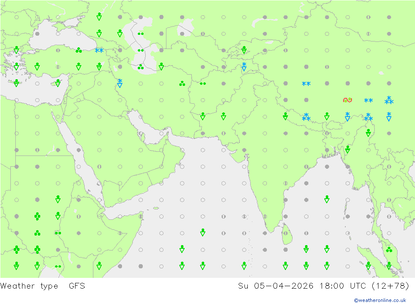Select the green triple raindrop symbol over northeastern Iran
This screenshot has height=304, width=415.
click(182, 83)
